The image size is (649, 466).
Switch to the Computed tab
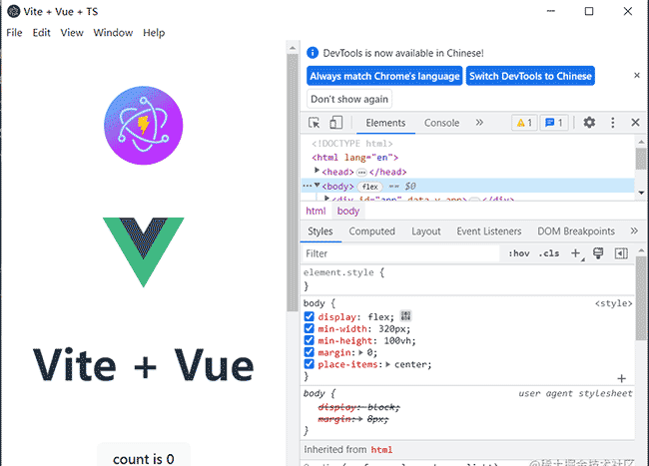(371, 232)
